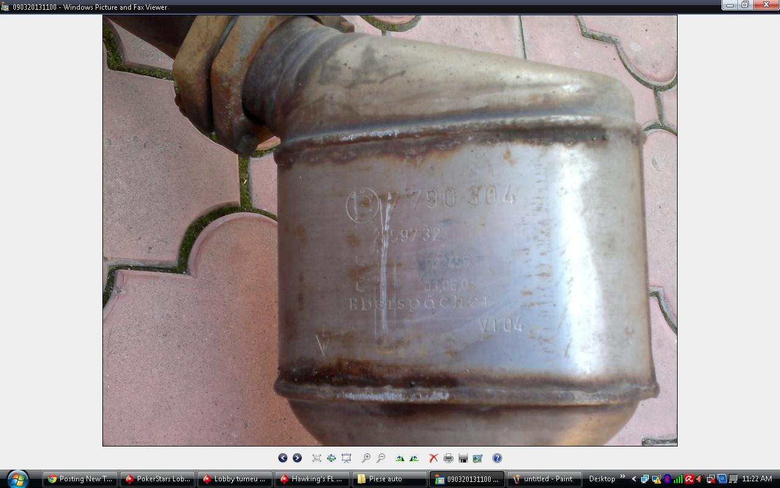This screenshot has width=780, height=488.
Task: Rotate the image clockwise
Action: (x=400, y=458)
